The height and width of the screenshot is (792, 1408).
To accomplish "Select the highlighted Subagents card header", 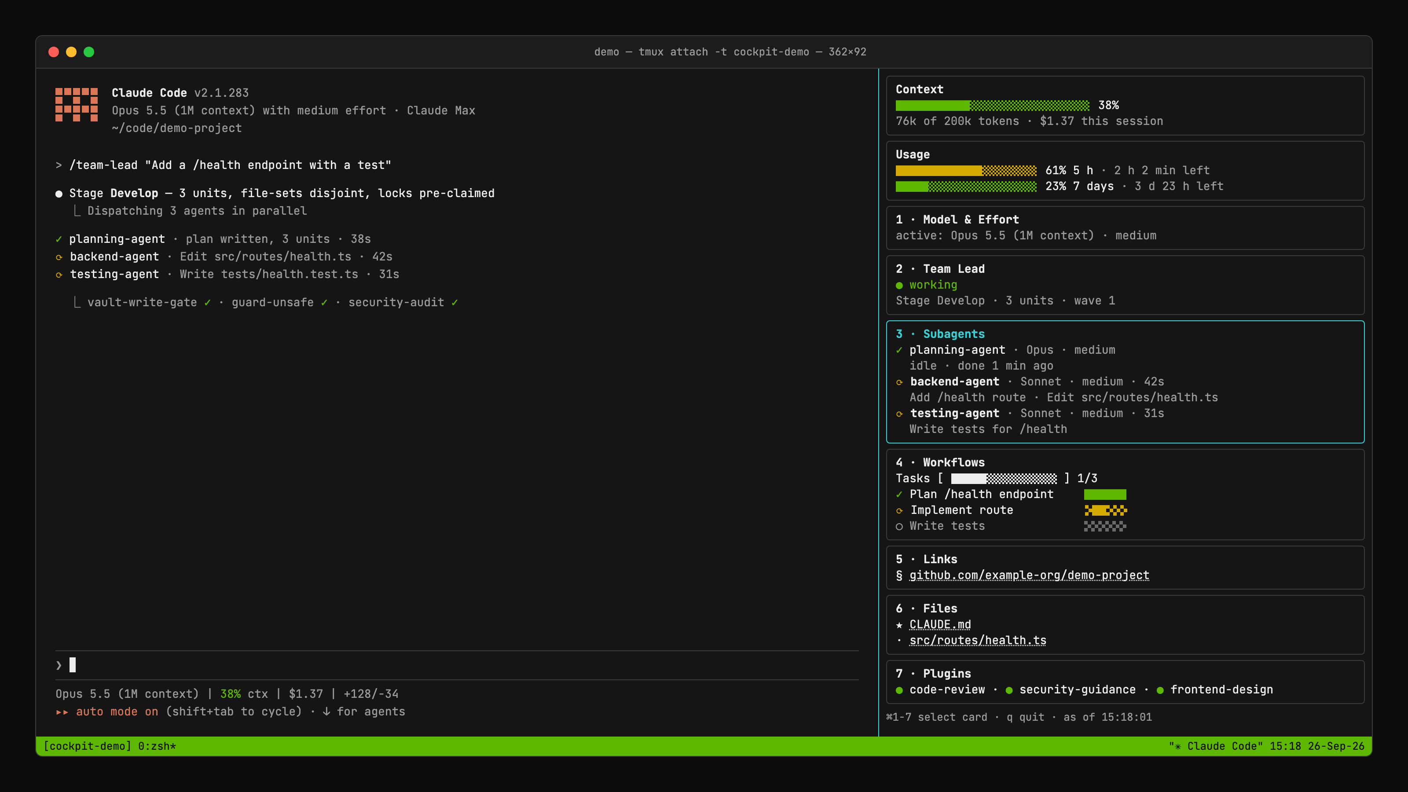I will (940, 334).
